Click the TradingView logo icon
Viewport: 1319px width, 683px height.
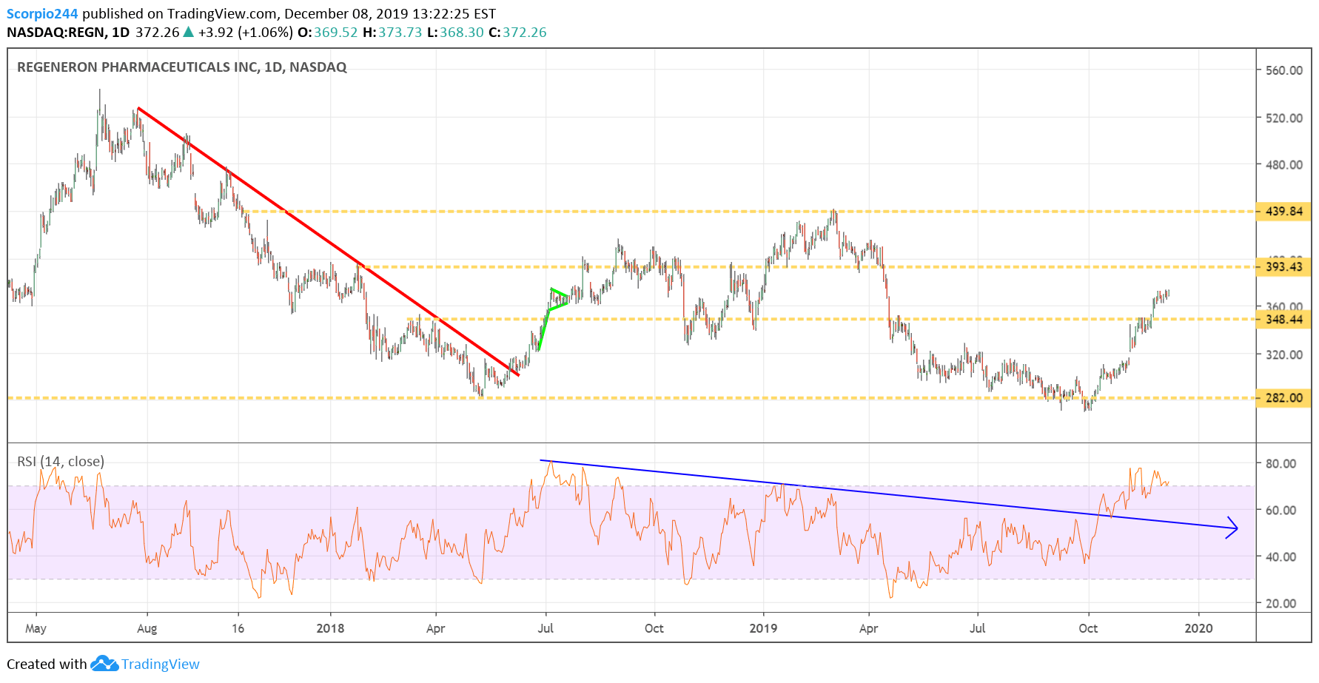click(x=104, y=664)
